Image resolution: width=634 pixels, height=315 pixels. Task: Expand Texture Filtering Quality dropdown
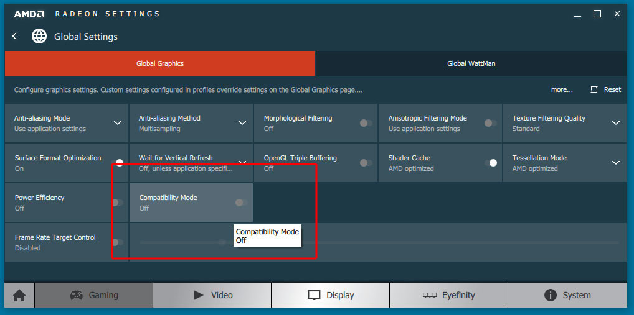coord(616,123)
